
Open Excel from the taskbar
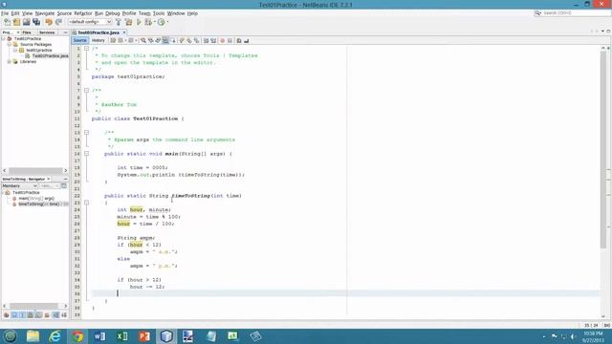(x=122, y=336)
